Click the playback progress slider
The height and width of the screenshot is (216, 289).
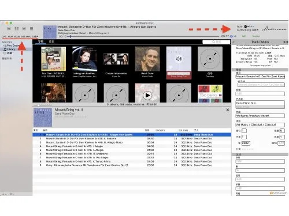click(x=143, y=36)
